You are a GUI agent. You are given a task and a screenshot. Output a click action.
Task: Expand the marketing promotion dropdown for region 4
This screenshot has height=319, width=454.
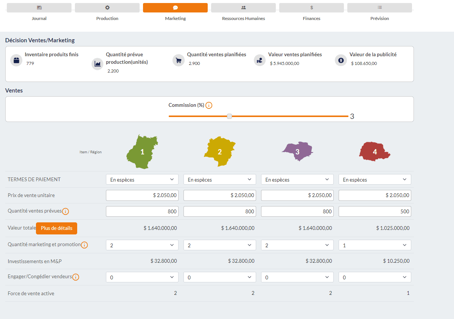click(375, 245)
